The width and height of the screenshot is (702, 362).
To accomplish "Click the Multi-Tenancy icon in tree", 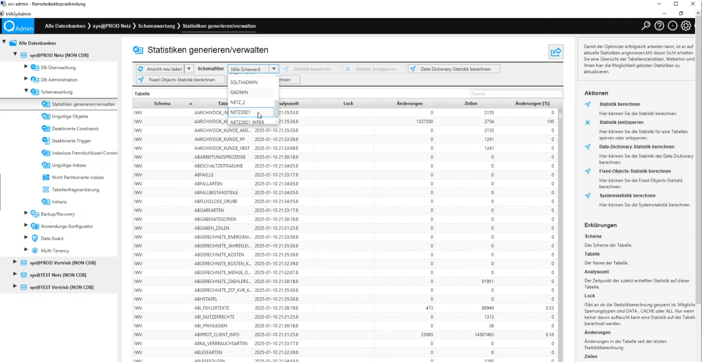I will coord(35,250).
